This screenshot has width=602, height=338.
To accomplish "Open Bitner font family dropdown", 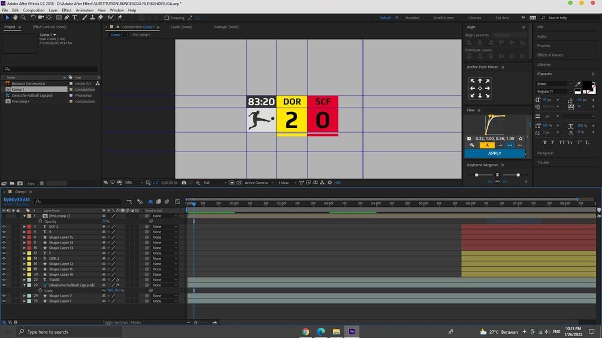I will (x=554, y=84).
